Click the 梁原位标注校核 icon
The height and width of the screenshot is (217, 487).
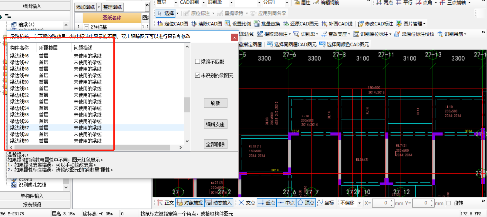[x=397, y=34]
